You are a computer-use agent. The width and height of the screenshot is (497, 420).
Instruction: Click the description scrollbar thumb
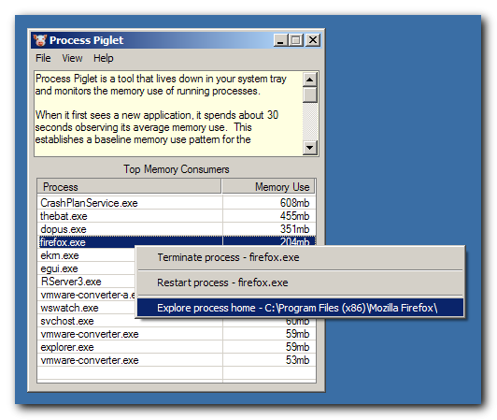coord(310,94)
